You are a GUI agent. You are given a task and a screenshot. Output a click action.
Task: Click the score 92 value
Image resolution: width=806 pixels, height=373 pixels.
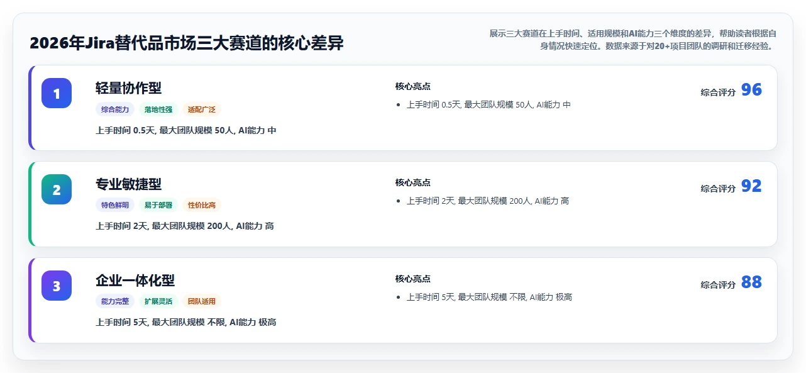pos(751,186)
